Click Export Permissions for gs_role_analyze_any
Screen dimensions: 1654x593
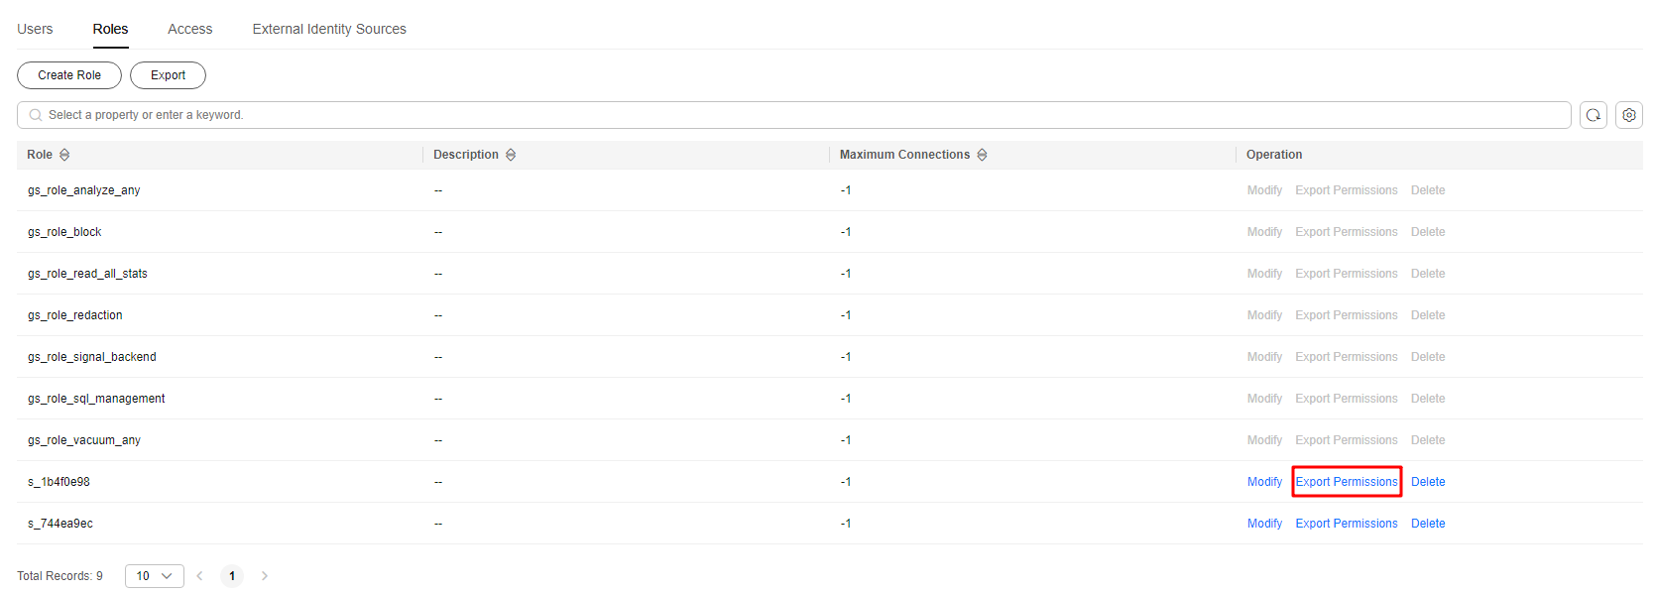point(1347,190)
